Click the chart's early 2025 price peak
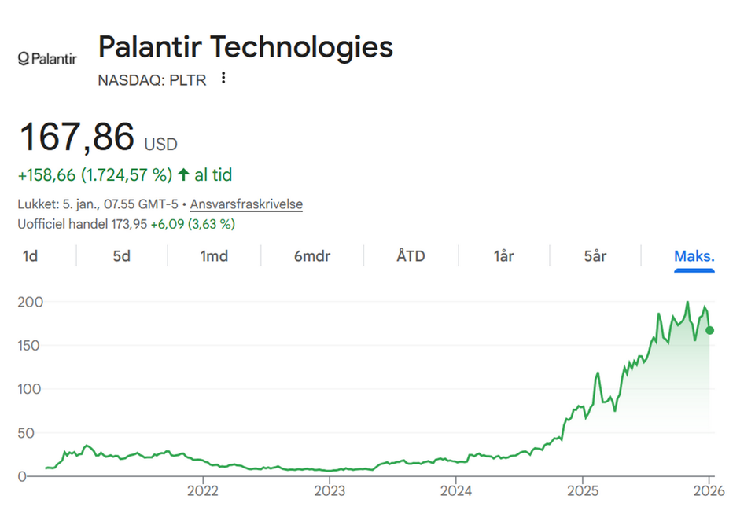Image resolution: width=755 pixels, height=514 pixels. point(598,373)
